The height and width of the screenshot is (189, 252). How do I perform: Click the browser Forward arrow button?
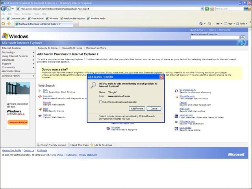(9, 9)
